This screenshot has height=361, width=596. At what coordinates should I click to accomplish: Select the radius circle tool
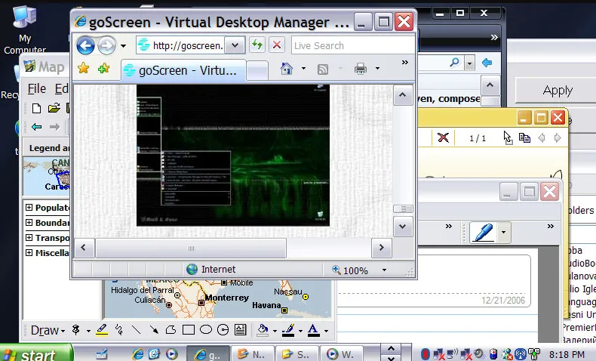pos(223,330)
